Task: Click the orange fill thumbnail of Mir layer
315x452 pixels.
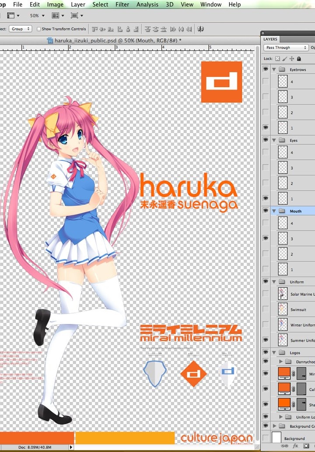Action: pos(284,373)
